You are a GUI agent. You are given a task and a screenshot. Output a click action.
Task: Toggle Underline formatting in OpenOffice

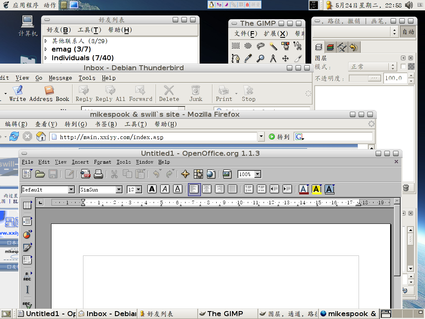coord(178,189)
